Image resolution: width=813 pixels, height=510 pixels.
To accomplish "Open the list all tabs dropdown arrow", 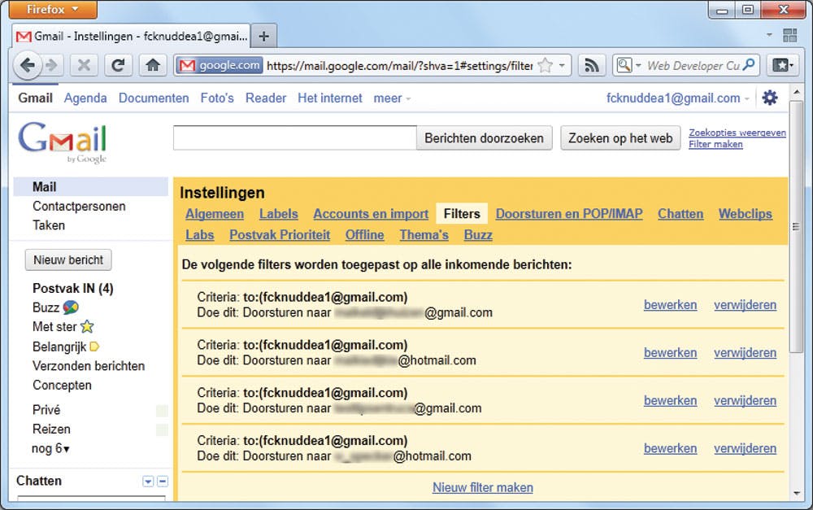I will click(769, 35).
